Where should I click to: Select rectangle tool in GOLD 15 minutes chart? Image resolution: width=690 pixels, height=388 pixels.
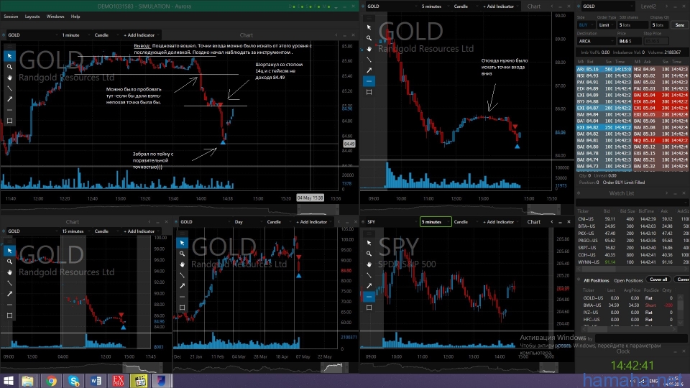(x=9, y=315)
